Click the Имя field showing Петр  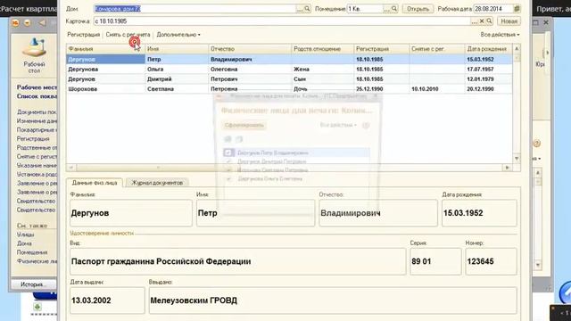(x=255, y=213)
